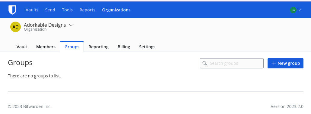Open Reports in top navigation
311x114 pixels.
[x=87, y=10]
